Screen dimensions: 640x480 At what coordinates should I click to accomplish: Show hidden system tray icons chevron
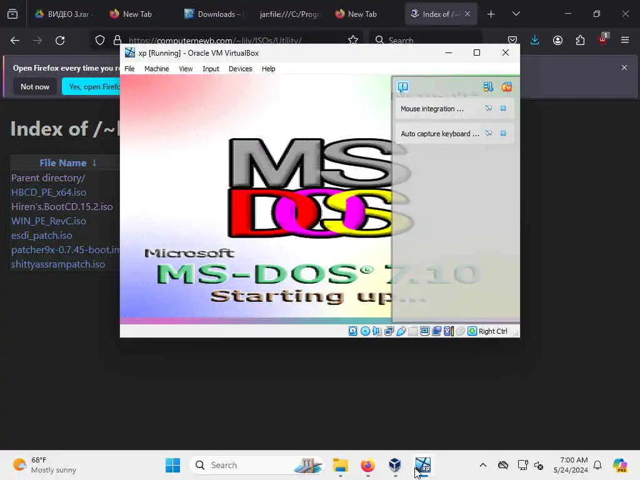[483, 465]
